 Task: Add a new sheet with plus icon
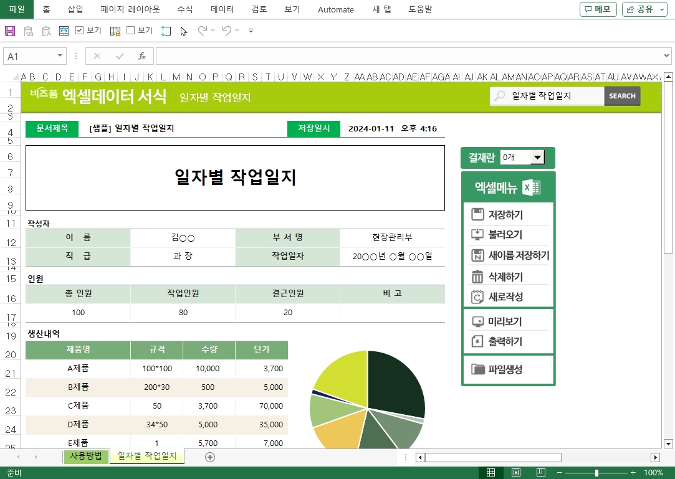coord(210,457)
